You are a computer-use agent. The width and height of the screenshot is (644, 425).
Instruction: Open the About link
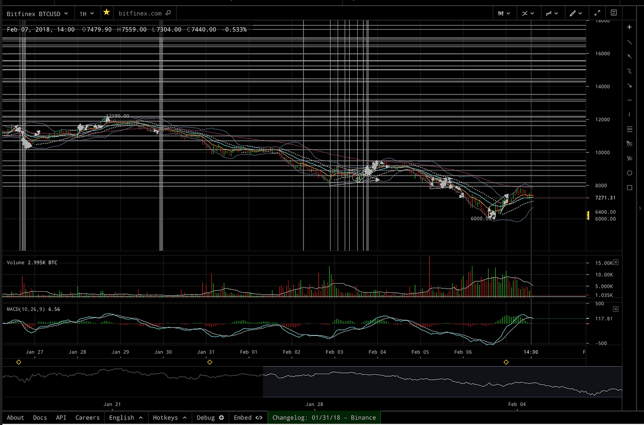tap(15, 417)
